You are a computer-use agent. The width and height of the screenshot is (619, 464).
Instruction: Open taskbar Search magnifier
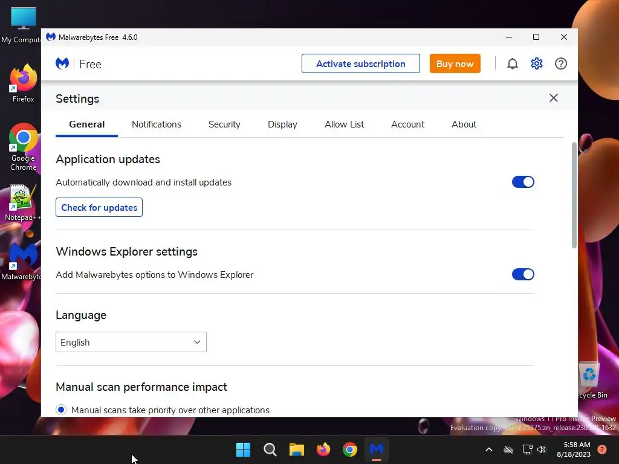pos(270,449)
